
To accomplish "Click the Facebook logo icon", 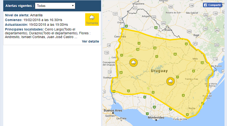I will [206, 5].
